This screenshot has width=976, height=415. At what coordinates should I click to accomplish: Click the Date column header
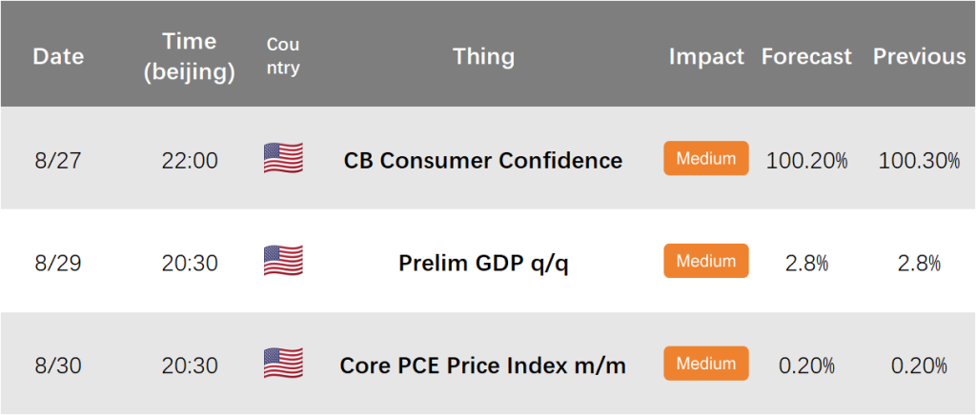pos(58,57)
